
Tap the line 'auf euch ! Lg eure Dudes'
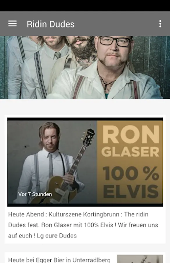point(42,236)
